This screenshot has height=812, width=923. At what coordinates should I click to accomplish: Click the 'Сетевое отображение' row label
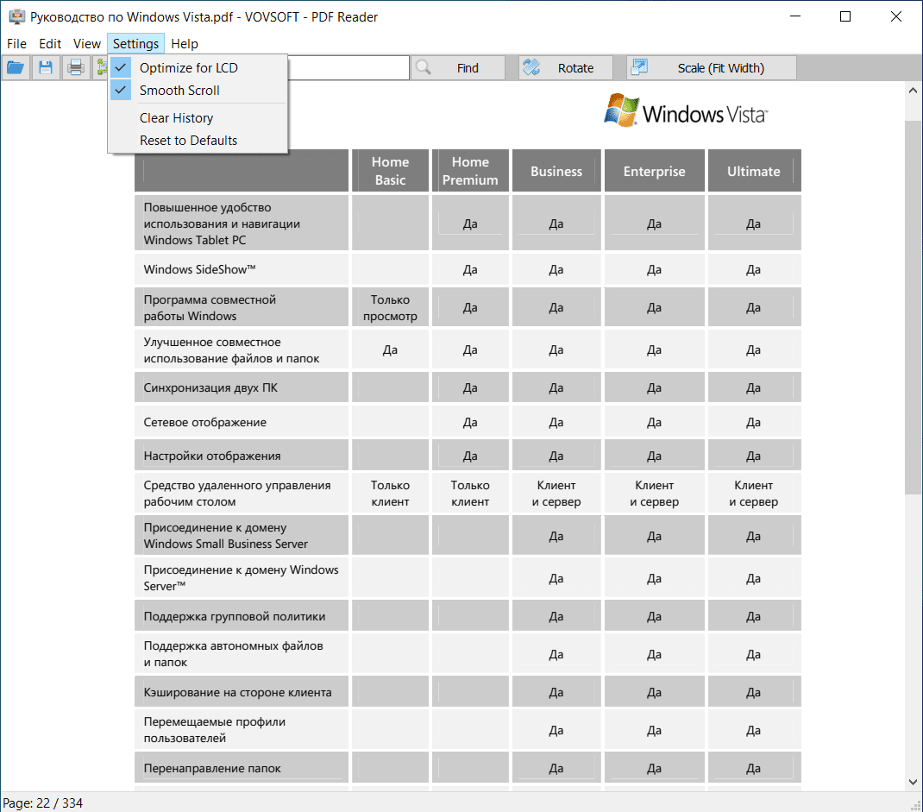click(x=204, y=422)
